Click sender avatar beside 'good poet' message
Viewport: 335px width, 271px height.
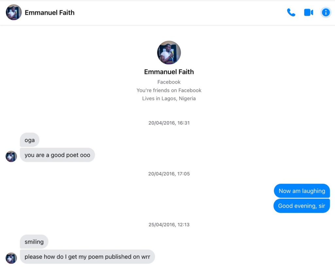(x=11, y=156)
